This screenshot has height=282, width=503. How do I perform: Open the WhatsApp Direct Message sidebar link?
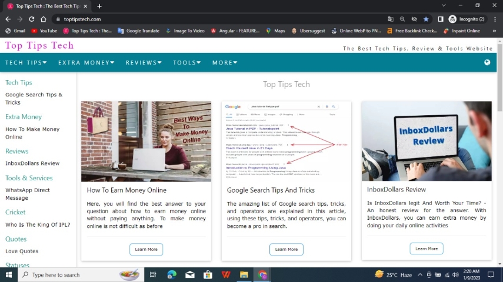28,194
